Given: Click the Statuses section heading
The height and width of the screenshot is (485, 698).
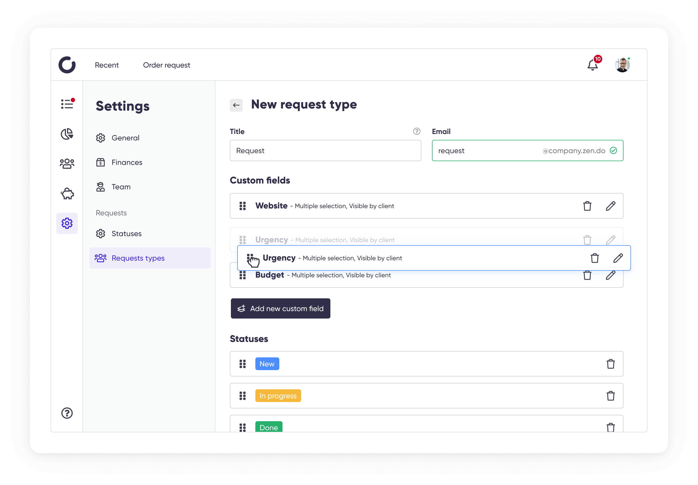Looking at the screenshot, I should click(249, 339).
